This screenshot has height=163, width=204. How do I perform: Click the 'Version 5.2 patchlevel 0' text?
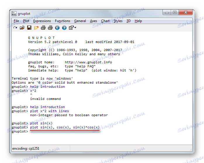pyautogui.click(x=53, y=42)
